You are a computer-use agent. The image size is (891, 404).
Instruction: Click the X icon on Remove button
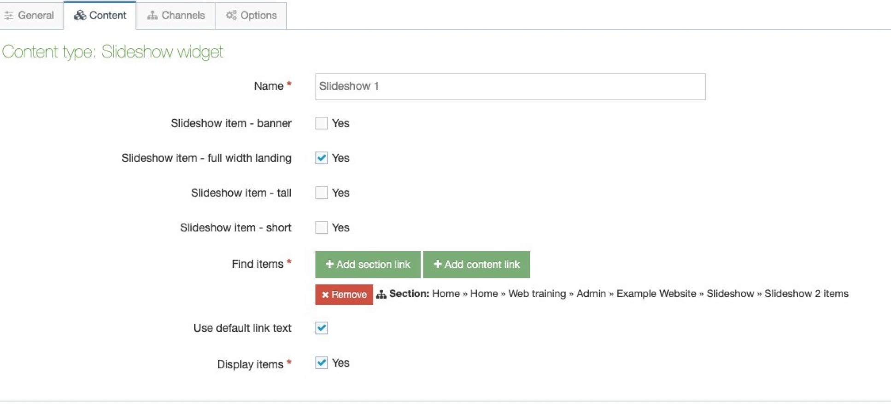click(x=325, y=295)
